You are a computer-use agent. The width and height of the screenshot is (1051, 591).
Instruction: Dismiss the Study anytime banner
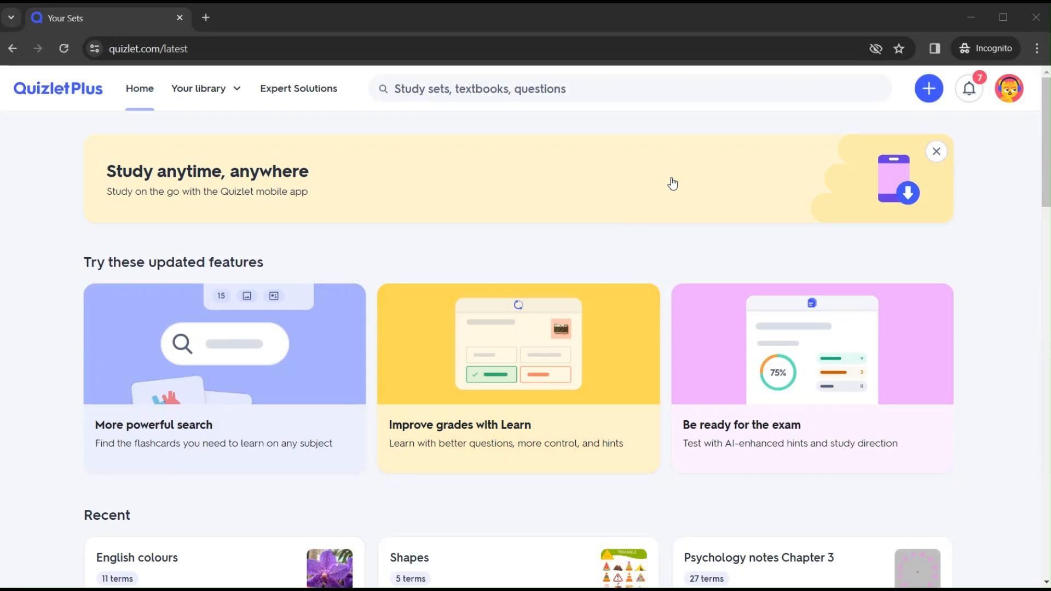936,152
